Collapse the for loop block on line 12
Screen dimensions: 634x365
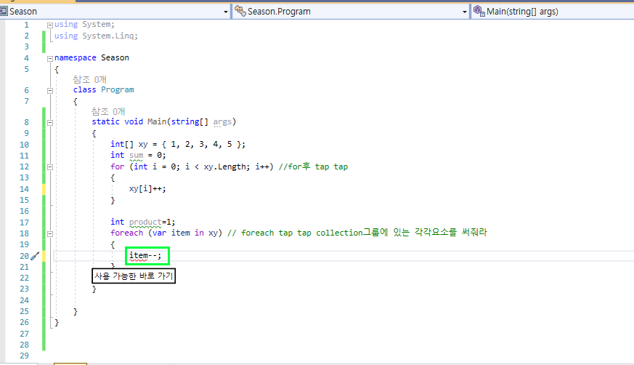pos(50,167)
